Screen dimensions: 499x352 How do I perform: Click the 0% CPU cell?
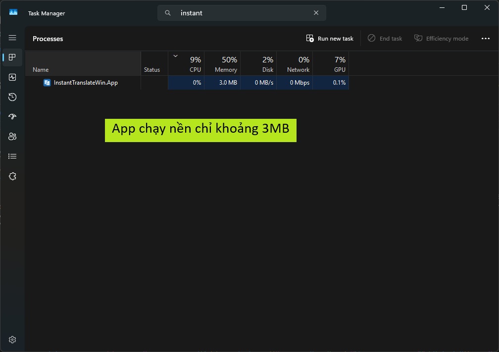coord(186,83)
